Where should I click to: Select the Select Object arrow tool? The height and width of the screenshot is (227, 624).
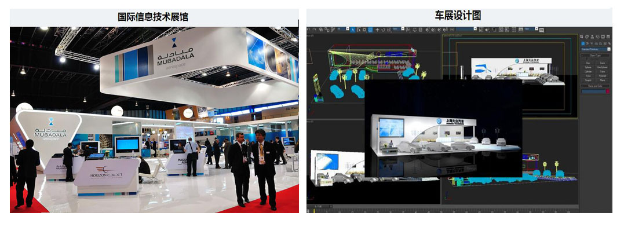coord(353,30)
